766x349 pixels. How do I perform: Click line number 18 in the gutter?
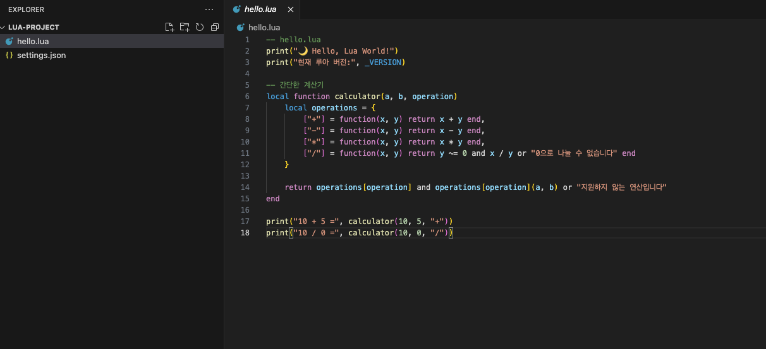(x=245, y=232)
